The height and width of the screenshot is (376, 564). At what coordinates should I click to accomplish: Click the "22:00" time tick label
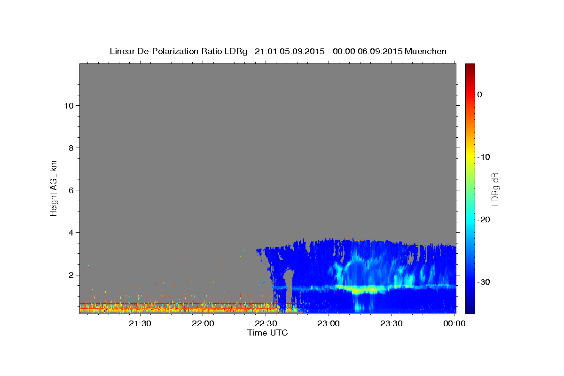click(x=203, y=323)
